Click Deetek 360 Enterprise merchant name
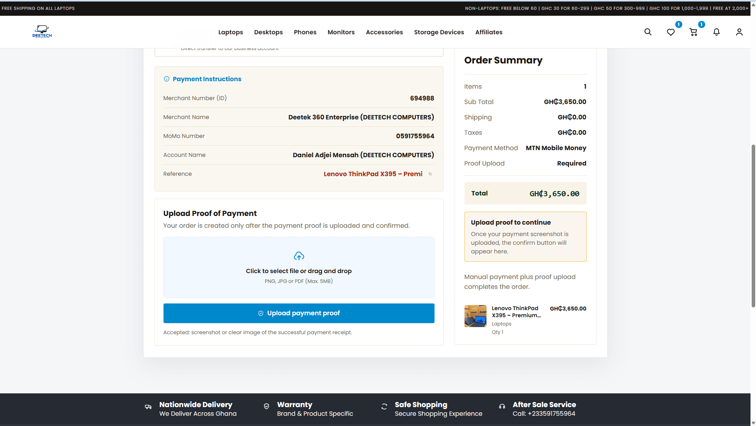Image resolution: width=756 pixels, height=426 pixels. pos(361,117)
